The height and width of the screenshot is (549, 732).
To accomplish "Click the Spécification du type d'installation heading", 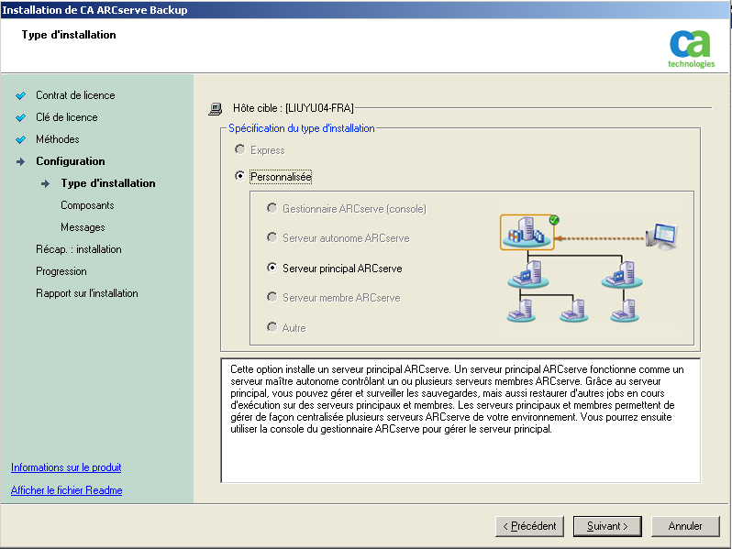I will pos(302,128).
